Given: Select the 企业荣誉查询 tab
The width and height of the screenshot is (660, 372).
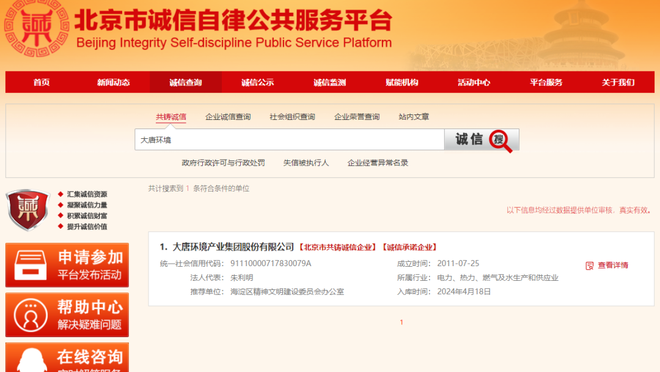Looking at the screenshot, I should click(x=357, y=117).
